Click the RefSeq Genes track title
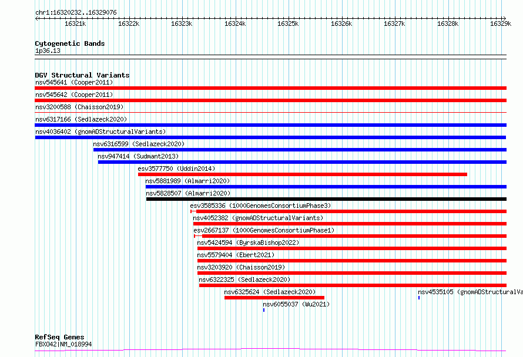 click(59, 337)
